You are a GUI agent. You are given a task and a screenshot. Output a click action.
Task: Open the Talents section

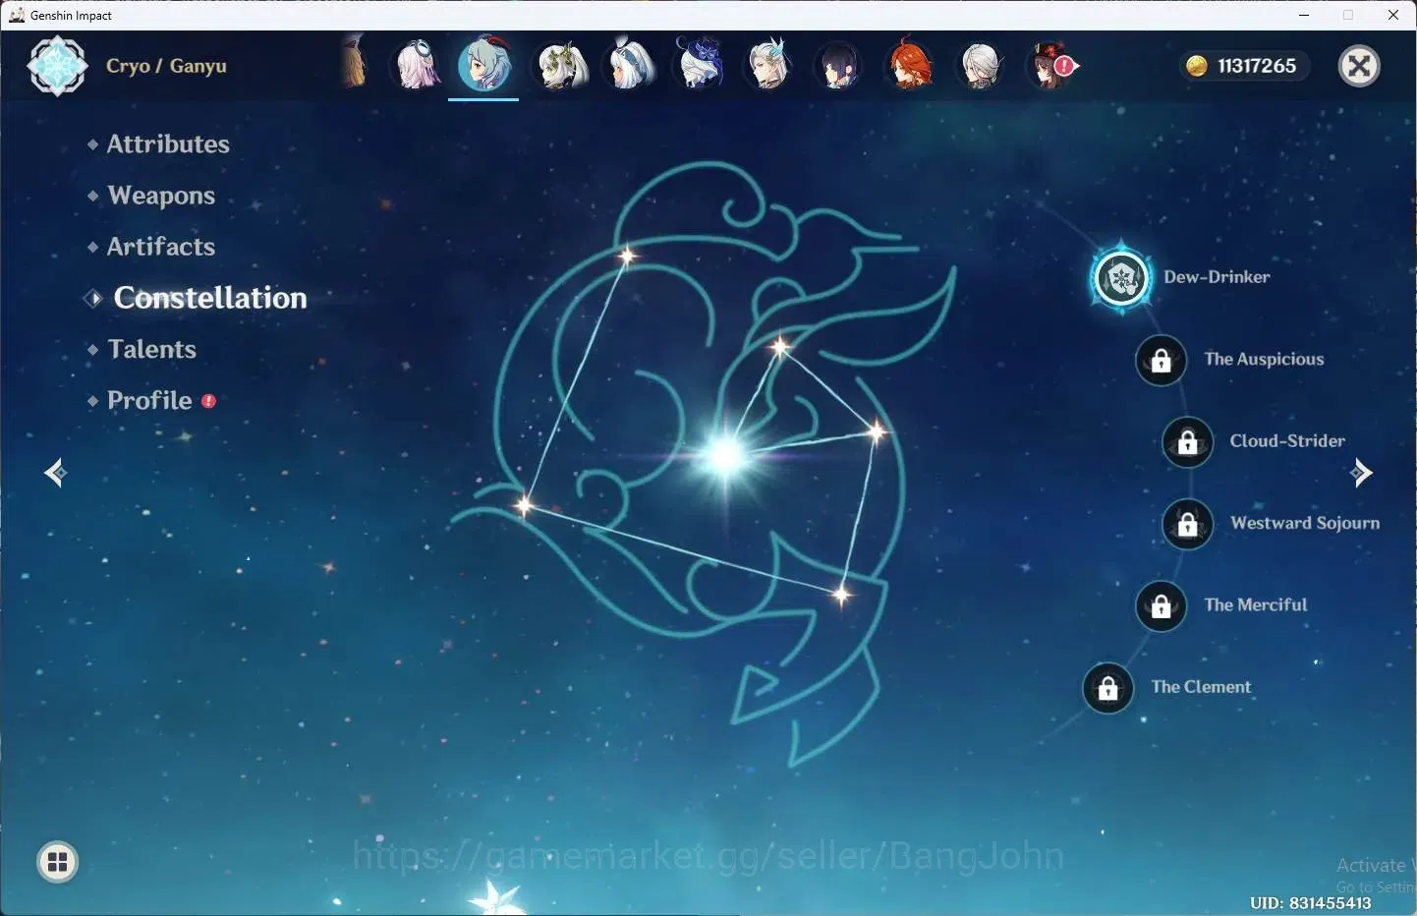click(x=151, y=349)
